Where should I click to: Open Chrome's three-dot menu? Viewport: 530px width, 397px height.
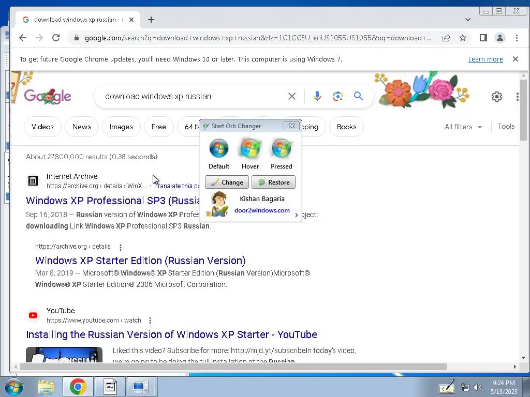click(x=517, y=38)
